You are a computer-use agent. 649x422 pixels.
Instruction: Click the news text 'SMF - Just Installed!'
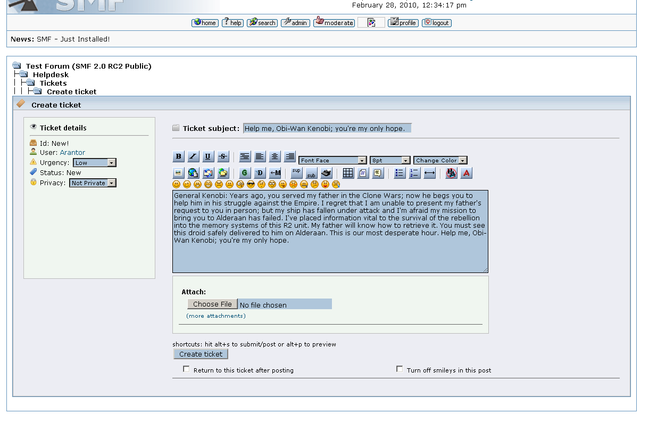73,39
